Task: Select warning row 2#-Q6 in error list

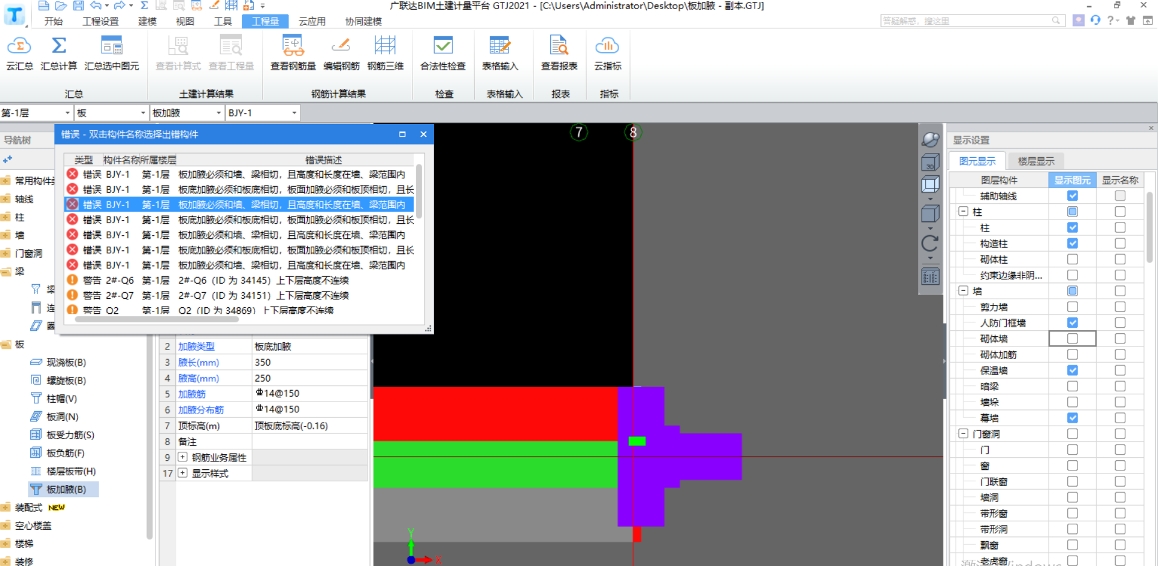Action: pos(239,280)
